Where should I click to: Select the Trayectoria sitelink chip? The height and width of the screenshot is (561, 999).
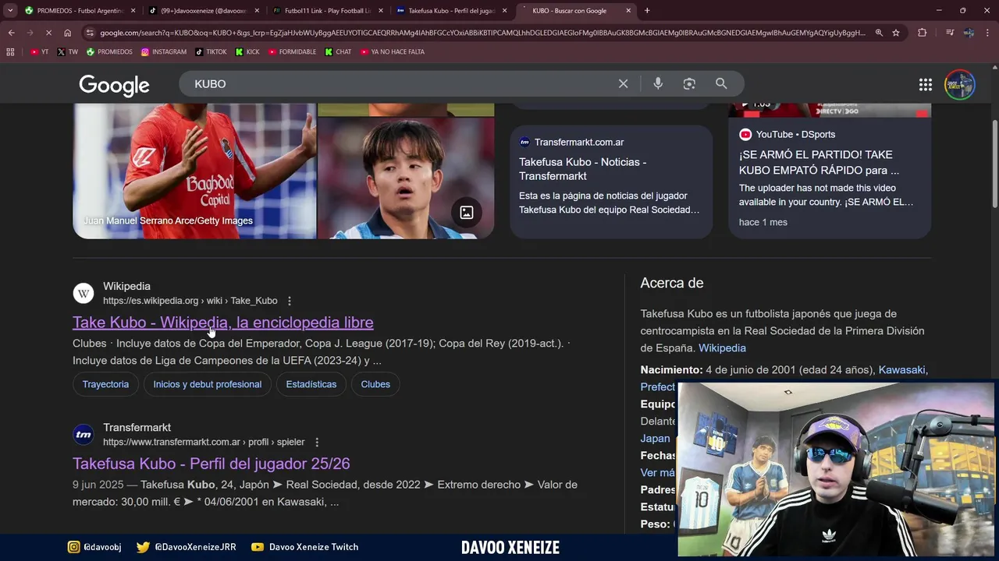(x=105, y=384)
